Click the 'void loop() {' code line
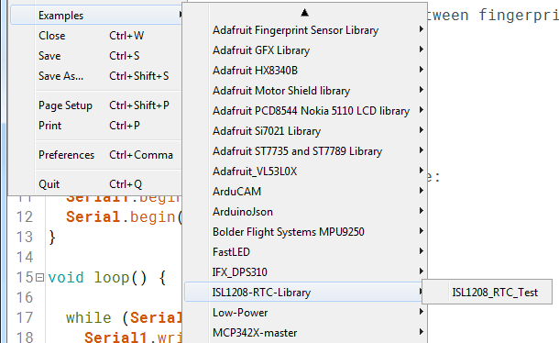The image size is (559, 343). 107,277
